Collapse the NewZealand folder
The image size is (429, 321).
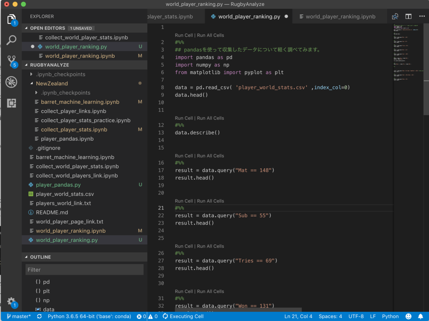pos(52,83)
